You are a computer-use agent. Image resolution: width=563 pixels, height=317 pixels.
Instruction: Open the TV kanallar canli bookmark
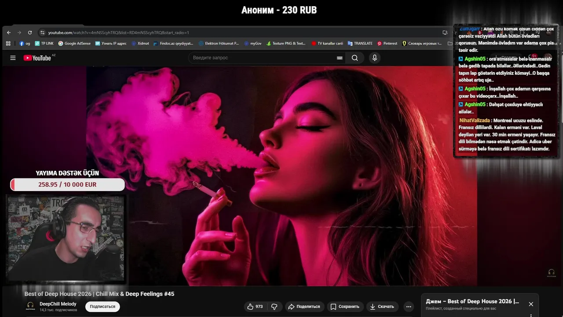[x=327, y=44]
